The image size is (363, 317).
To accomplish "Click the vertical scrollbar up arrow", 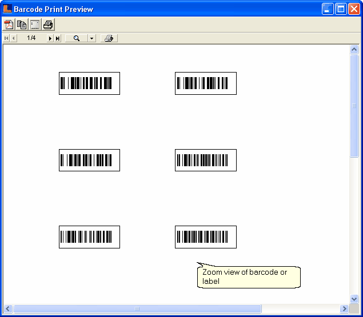I will [354, 49].
